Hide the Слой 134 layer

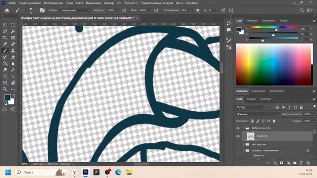pyautogui.click(x=238, y=136)
